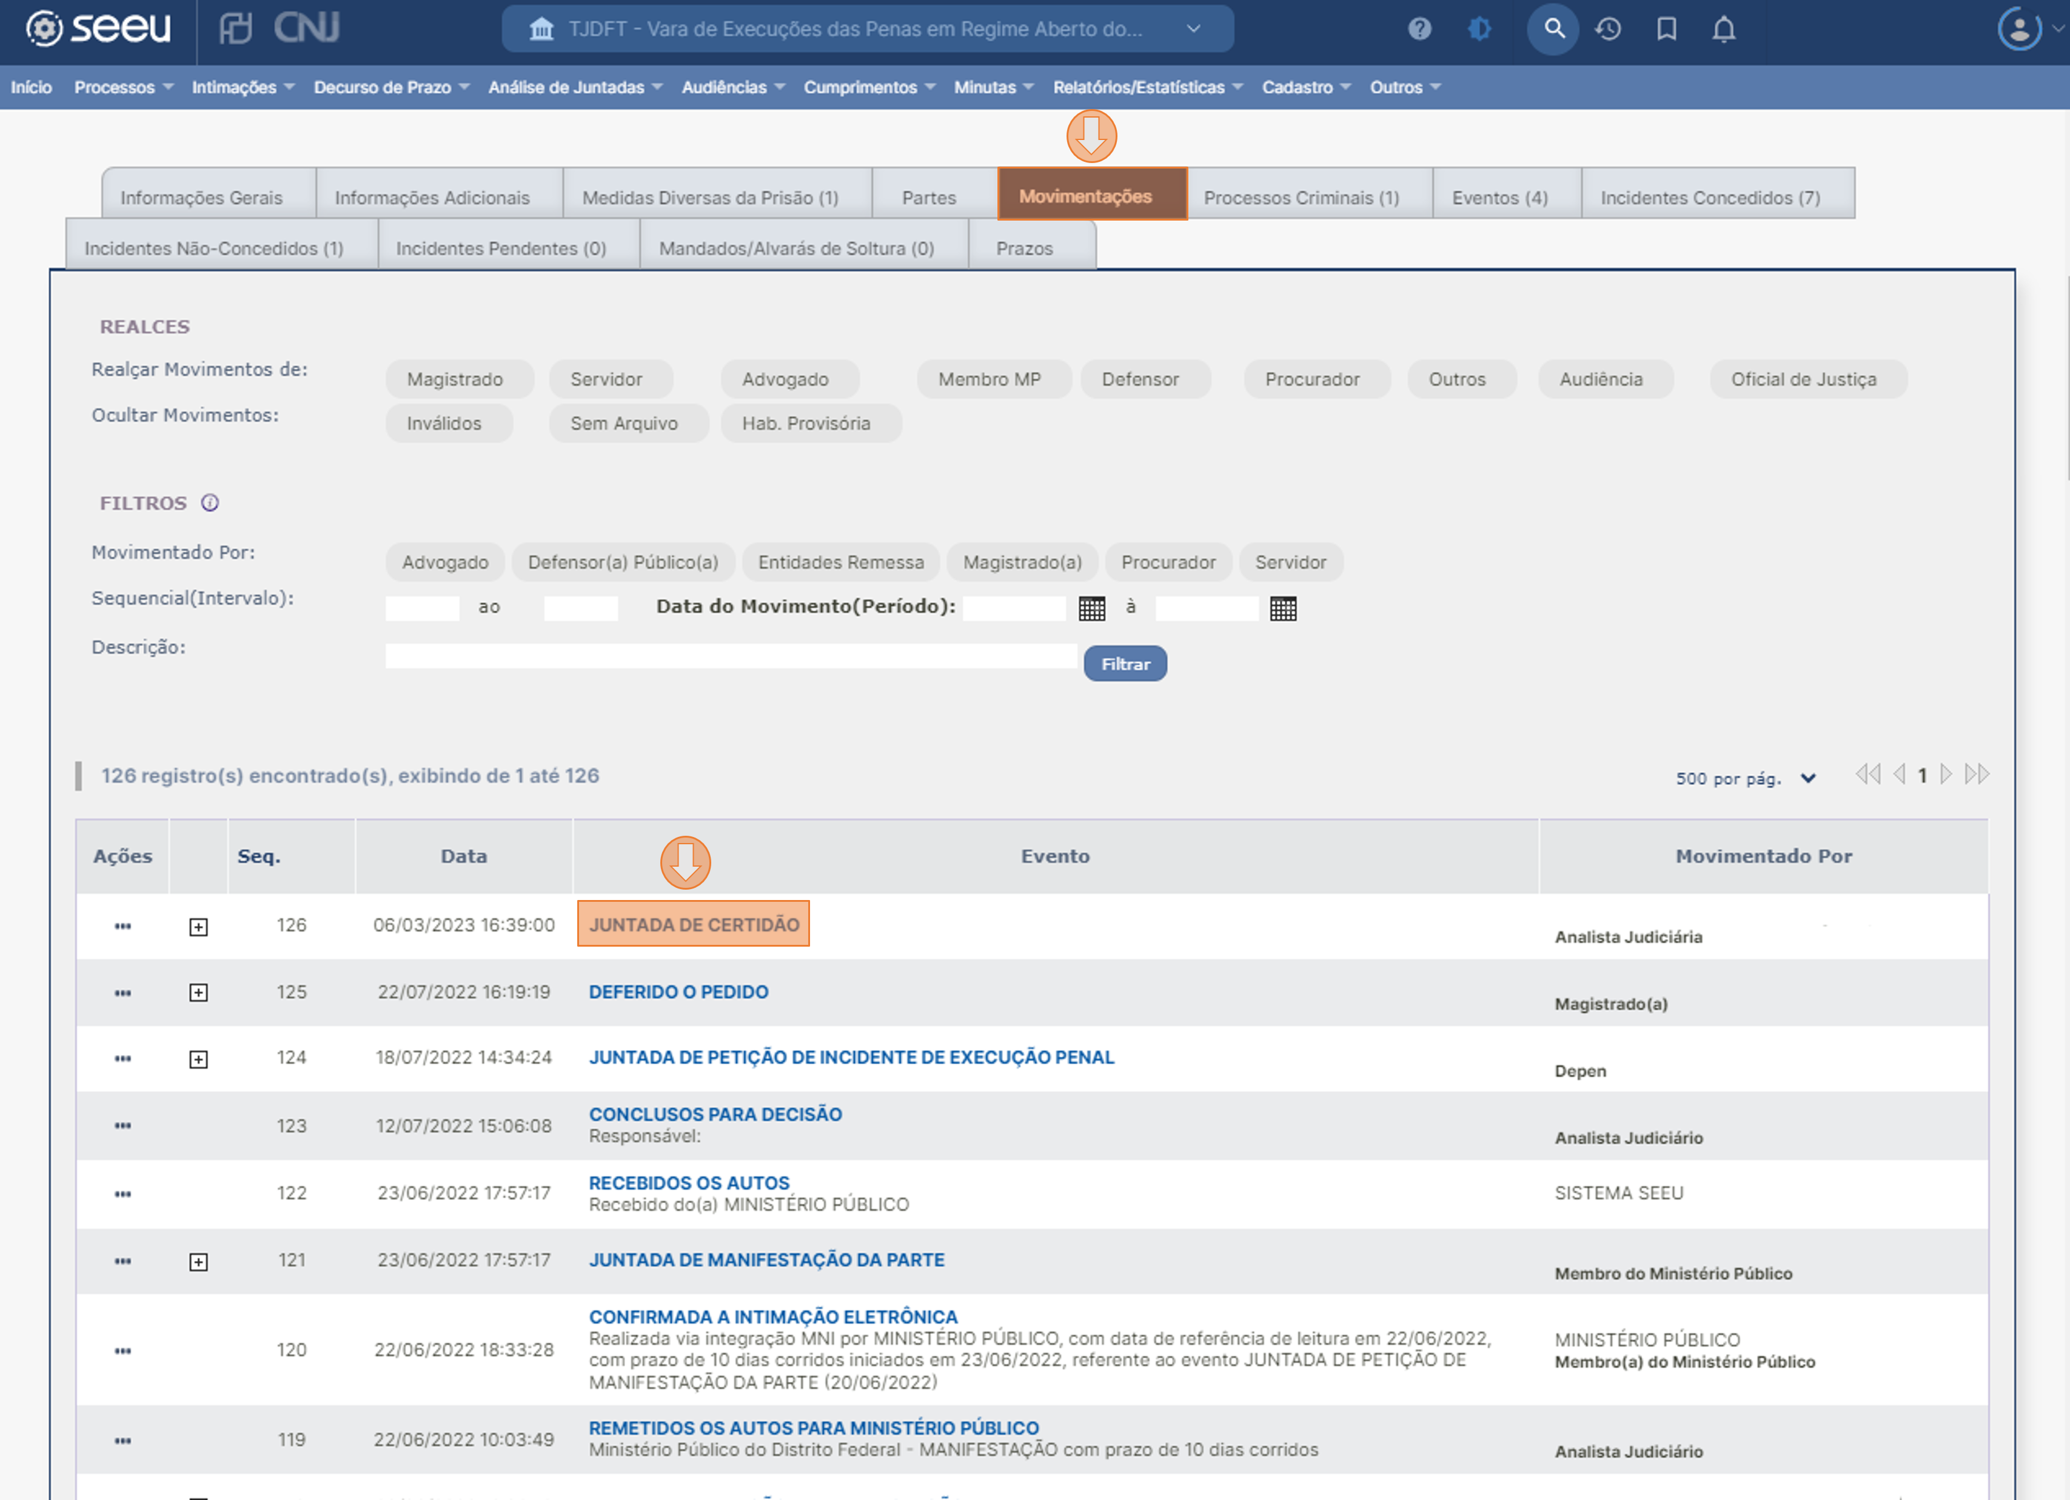This screenshot has width=2070, height=1500.
Task: Open the end date calendar picker
Action: (x=1283, y=608)
